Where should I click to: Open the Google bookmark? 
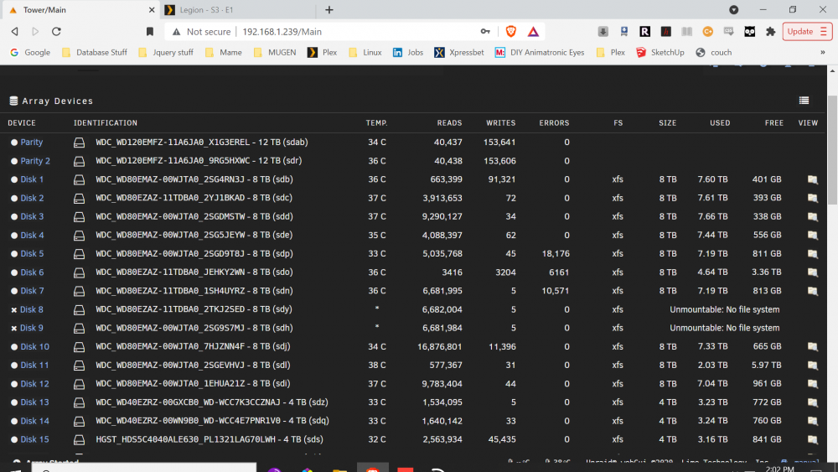(x=30, y=52)
